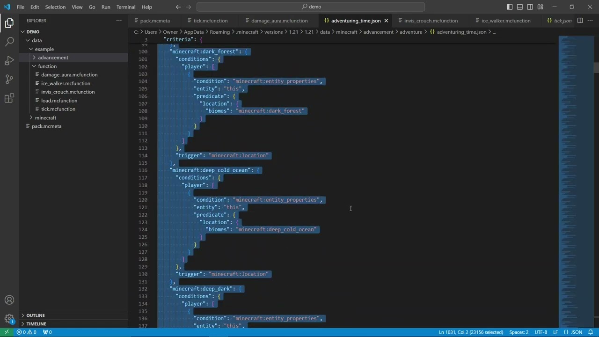Open the Terminal menu
The height and width of the screenshot is (337, 599).
pyautogui.click(x=126, y=7)
